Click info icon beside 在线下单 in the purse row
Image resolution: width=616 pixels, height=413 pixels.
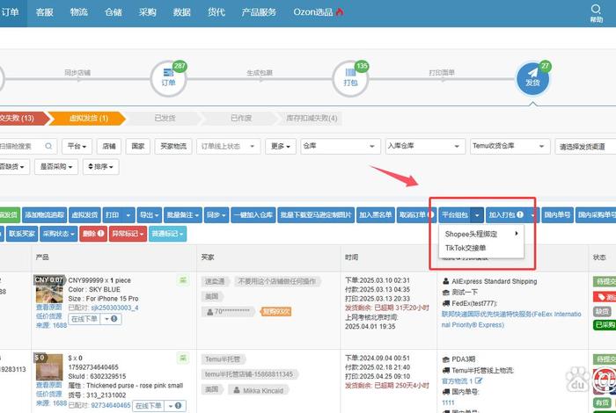pos(179,405)
